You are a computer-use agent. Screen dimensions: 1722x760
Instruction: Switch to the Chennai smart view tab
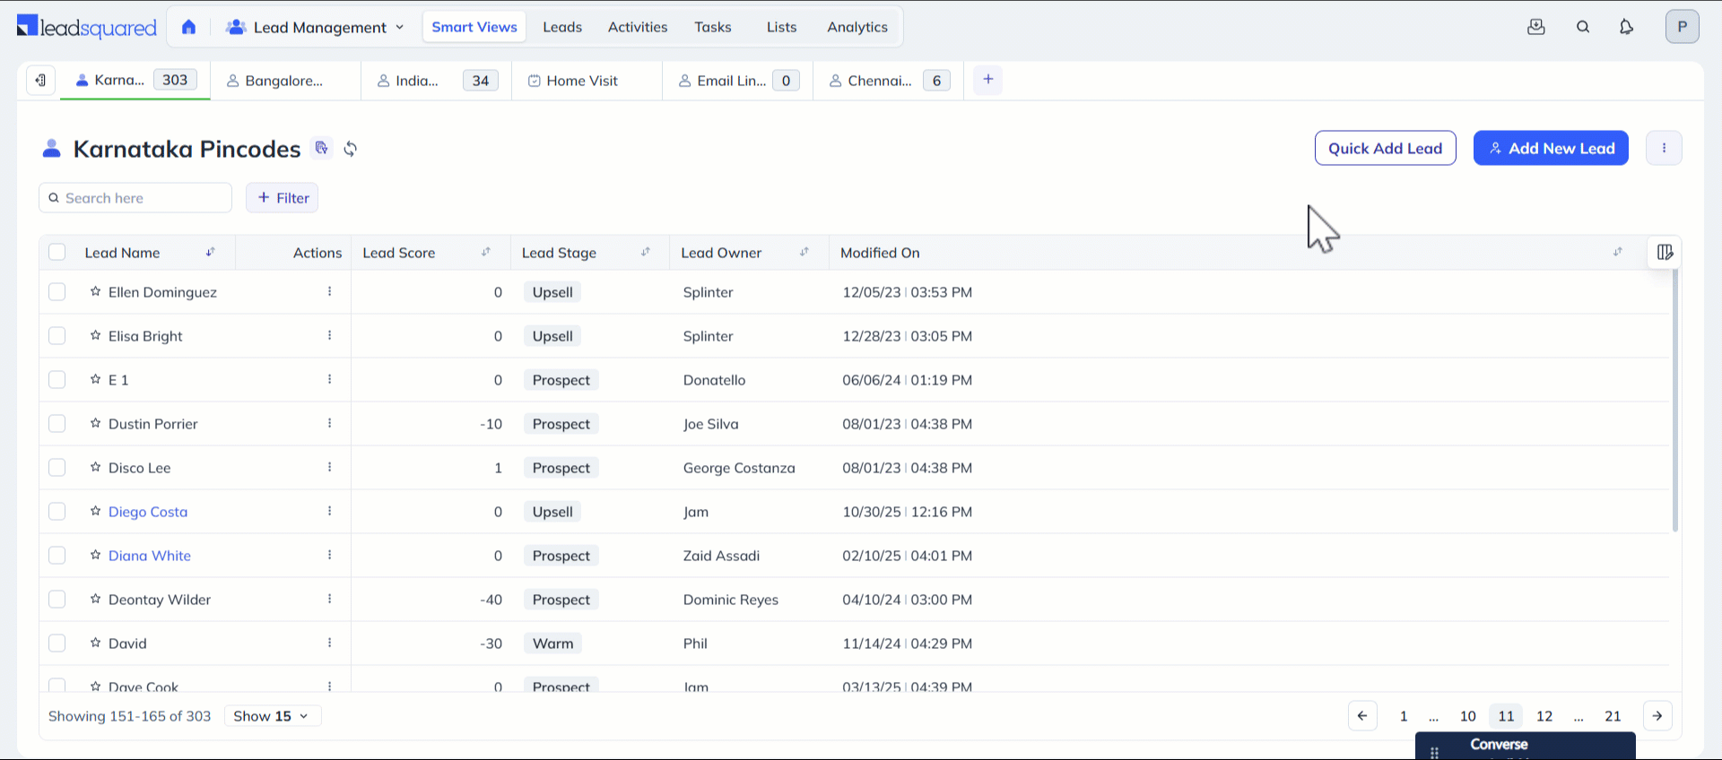[879, 81]
